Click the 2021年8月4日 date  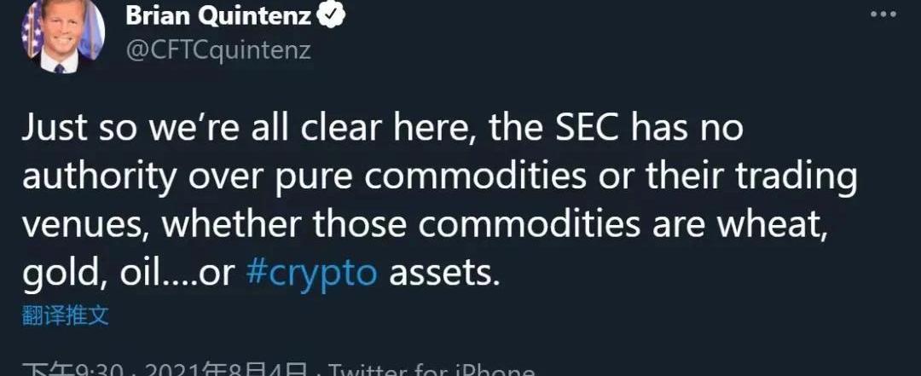(225, 371)
